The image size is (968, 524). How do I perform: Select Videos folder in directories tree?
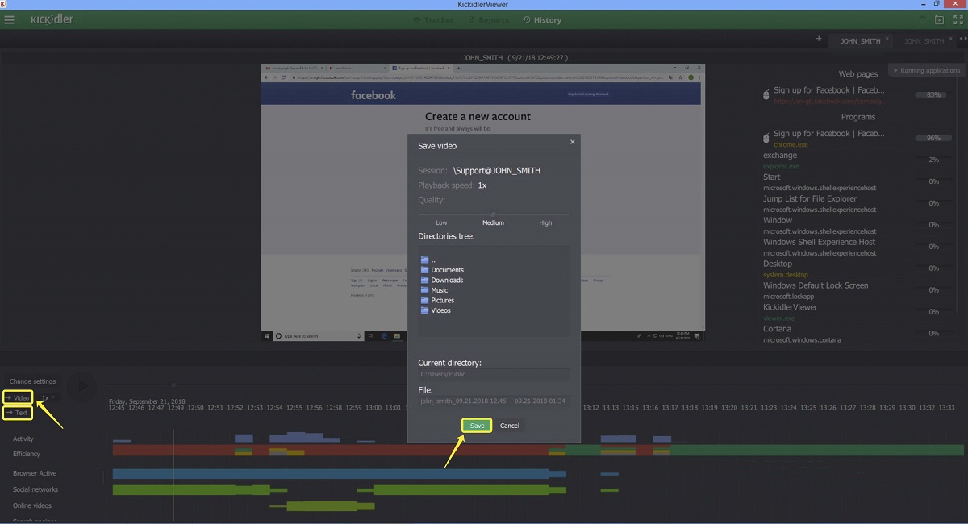coord(436,310)
